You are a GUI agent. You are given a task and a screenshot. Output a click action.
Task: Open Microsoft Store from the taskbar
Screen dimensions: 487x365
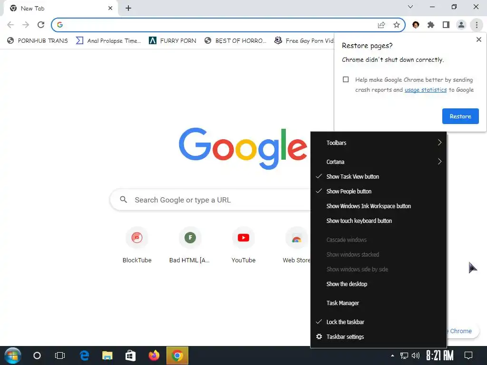(130, 355)
